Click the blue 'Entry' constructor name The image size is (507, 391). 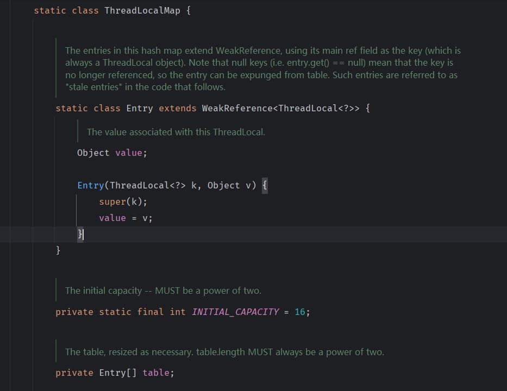tap(91, 185)
